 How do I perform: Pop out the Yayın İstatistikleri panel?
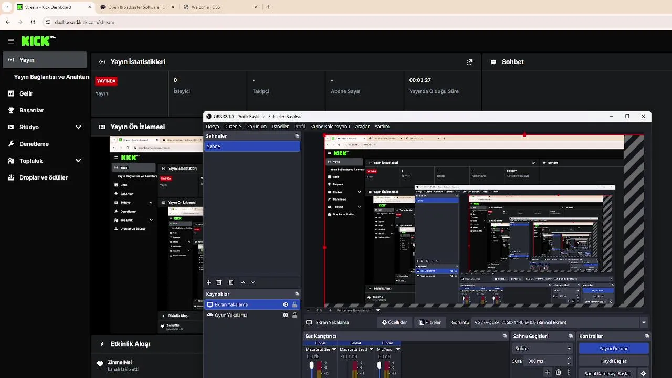click(x=469, y=62)
